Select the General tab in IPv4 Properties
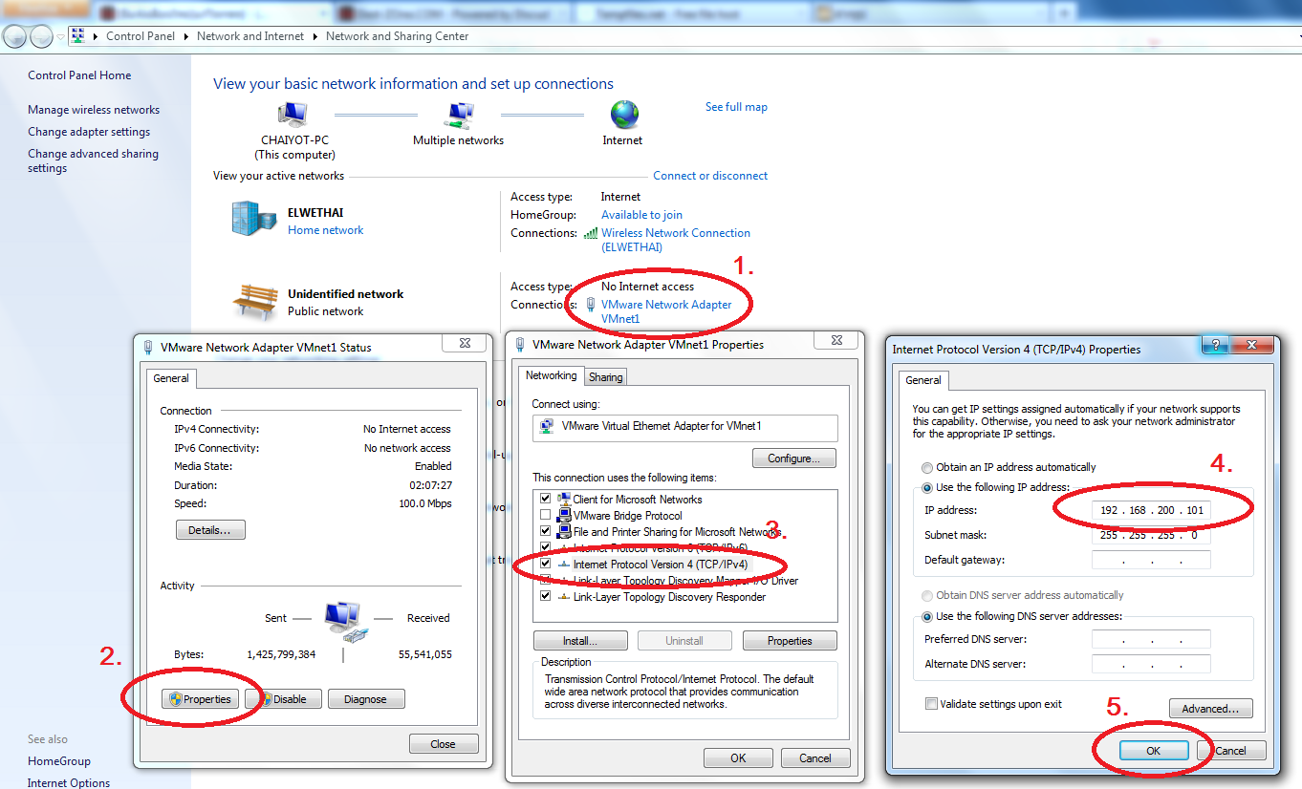The height and width of the screenshot is (789, 1302). point(923,380)
